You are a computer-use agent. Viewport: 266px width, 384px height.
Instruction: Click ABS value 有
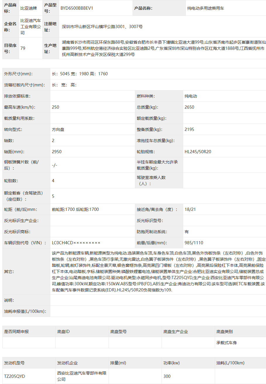(187, 232)
